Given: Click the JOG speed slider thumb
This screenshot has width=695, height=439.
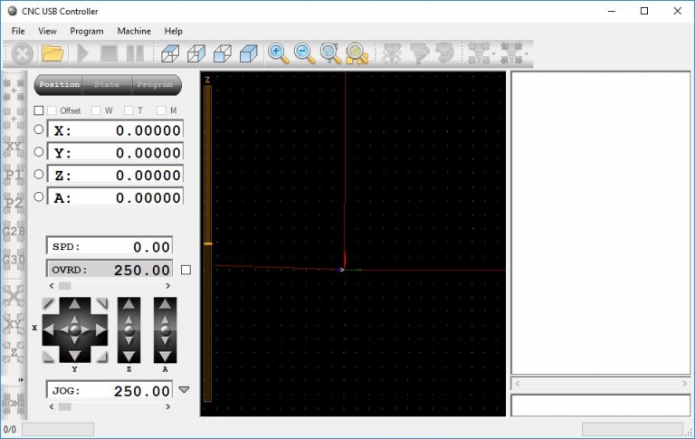Looking at the screenshot, I should click(65, 406).
